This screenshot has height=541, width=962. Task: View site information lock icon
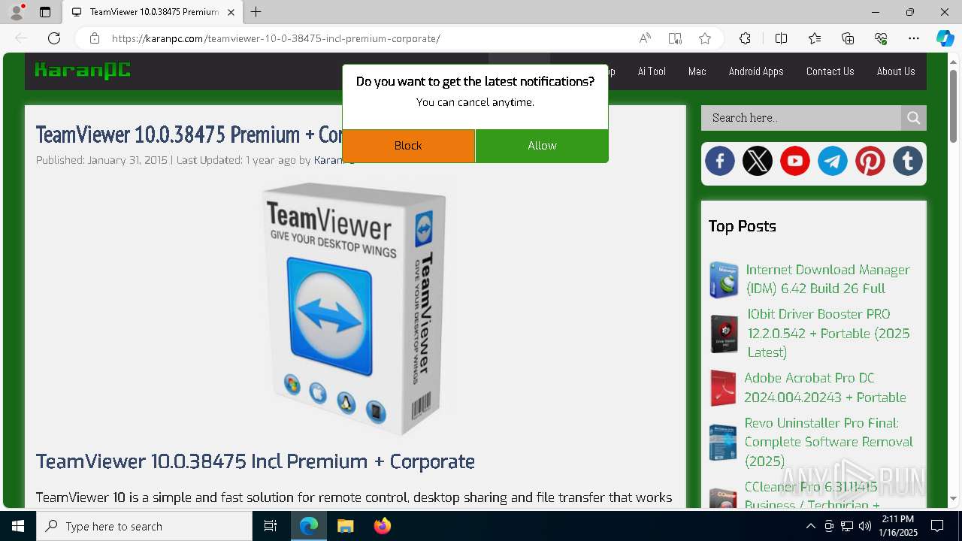tap(94, 38)
